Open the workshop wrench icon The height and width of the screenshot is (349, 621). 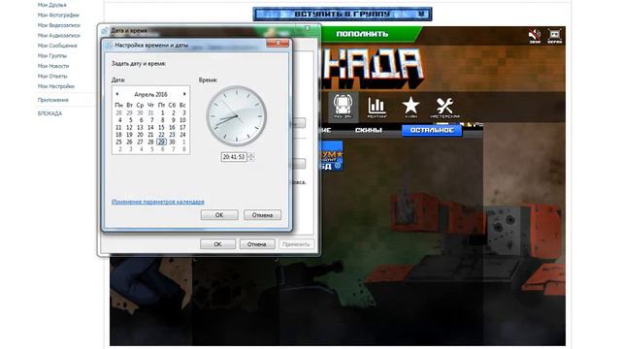coord(444,108)
